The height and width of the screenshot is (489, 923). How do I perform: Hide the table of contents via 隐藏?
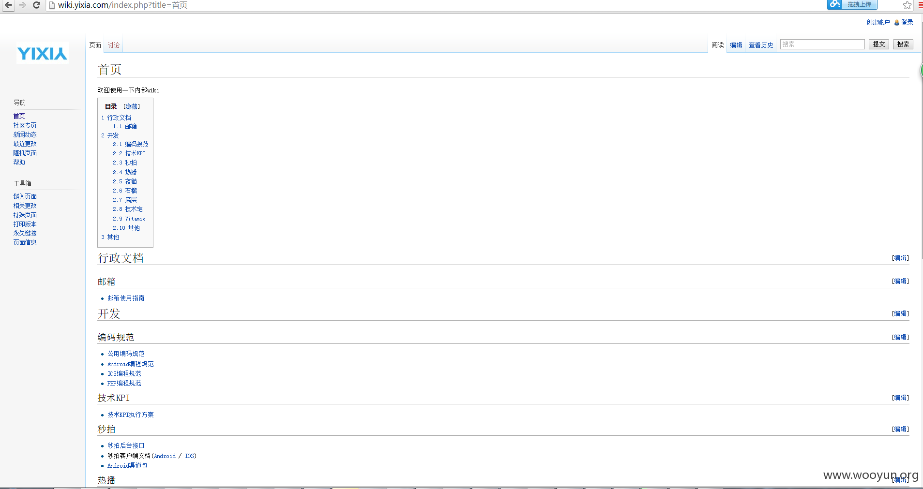132,106
